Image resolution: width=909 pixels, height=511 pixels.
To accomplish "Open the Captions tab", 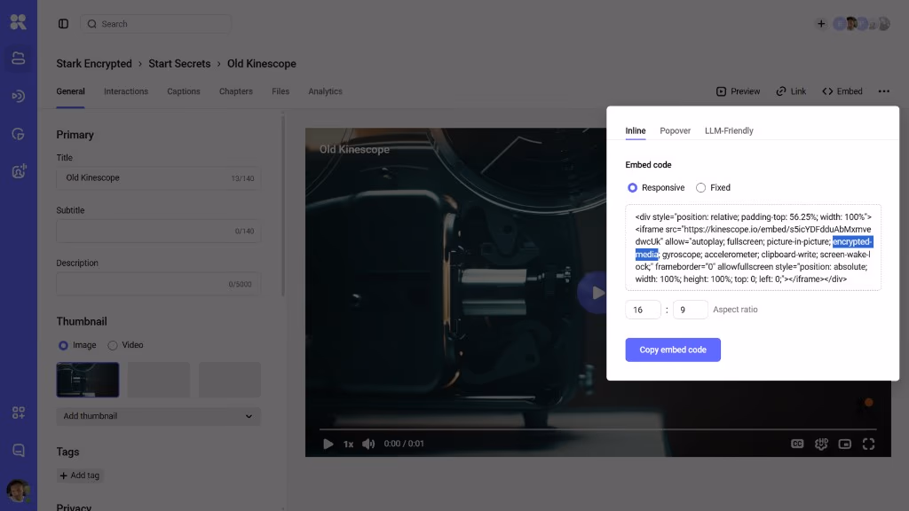I will coord(183,91).
